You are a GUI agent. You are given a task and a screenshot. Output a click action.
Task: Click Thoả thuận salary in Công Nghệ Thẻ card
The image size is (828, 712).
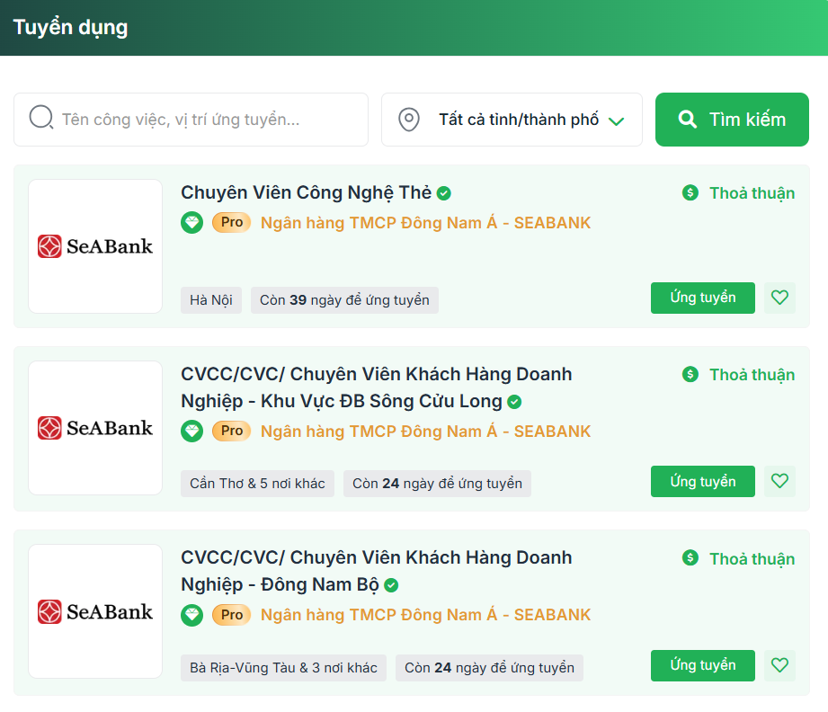[752, 193]
